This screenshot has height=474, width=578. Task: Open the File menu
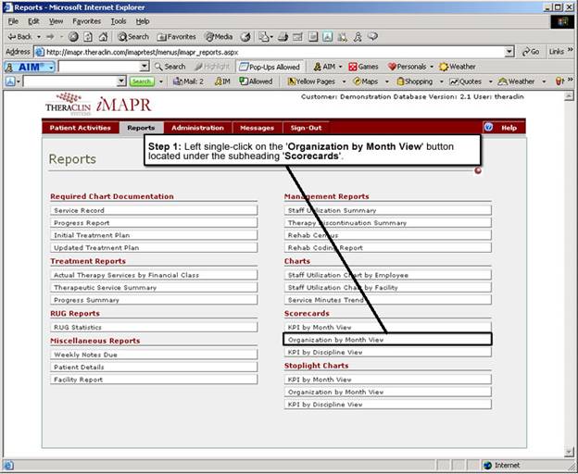pyautogui.click(x=13, y=21)
